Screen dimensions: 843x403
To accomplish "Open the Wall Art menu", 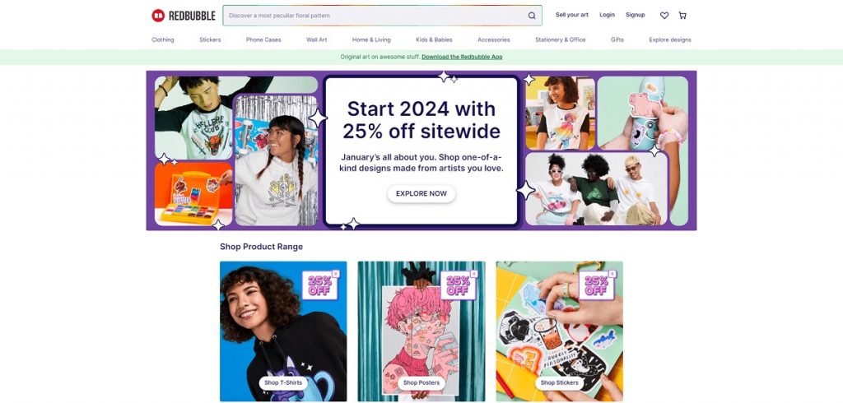I will (x=317, y=39).
